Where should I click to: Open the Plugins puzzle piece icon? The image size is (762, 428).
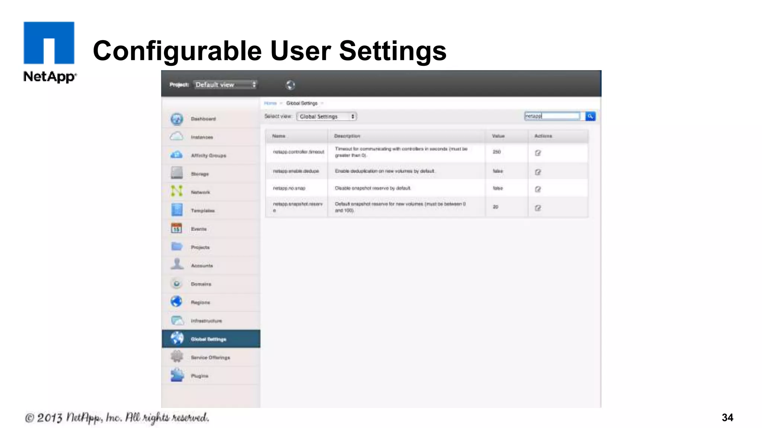pos(177,375)
